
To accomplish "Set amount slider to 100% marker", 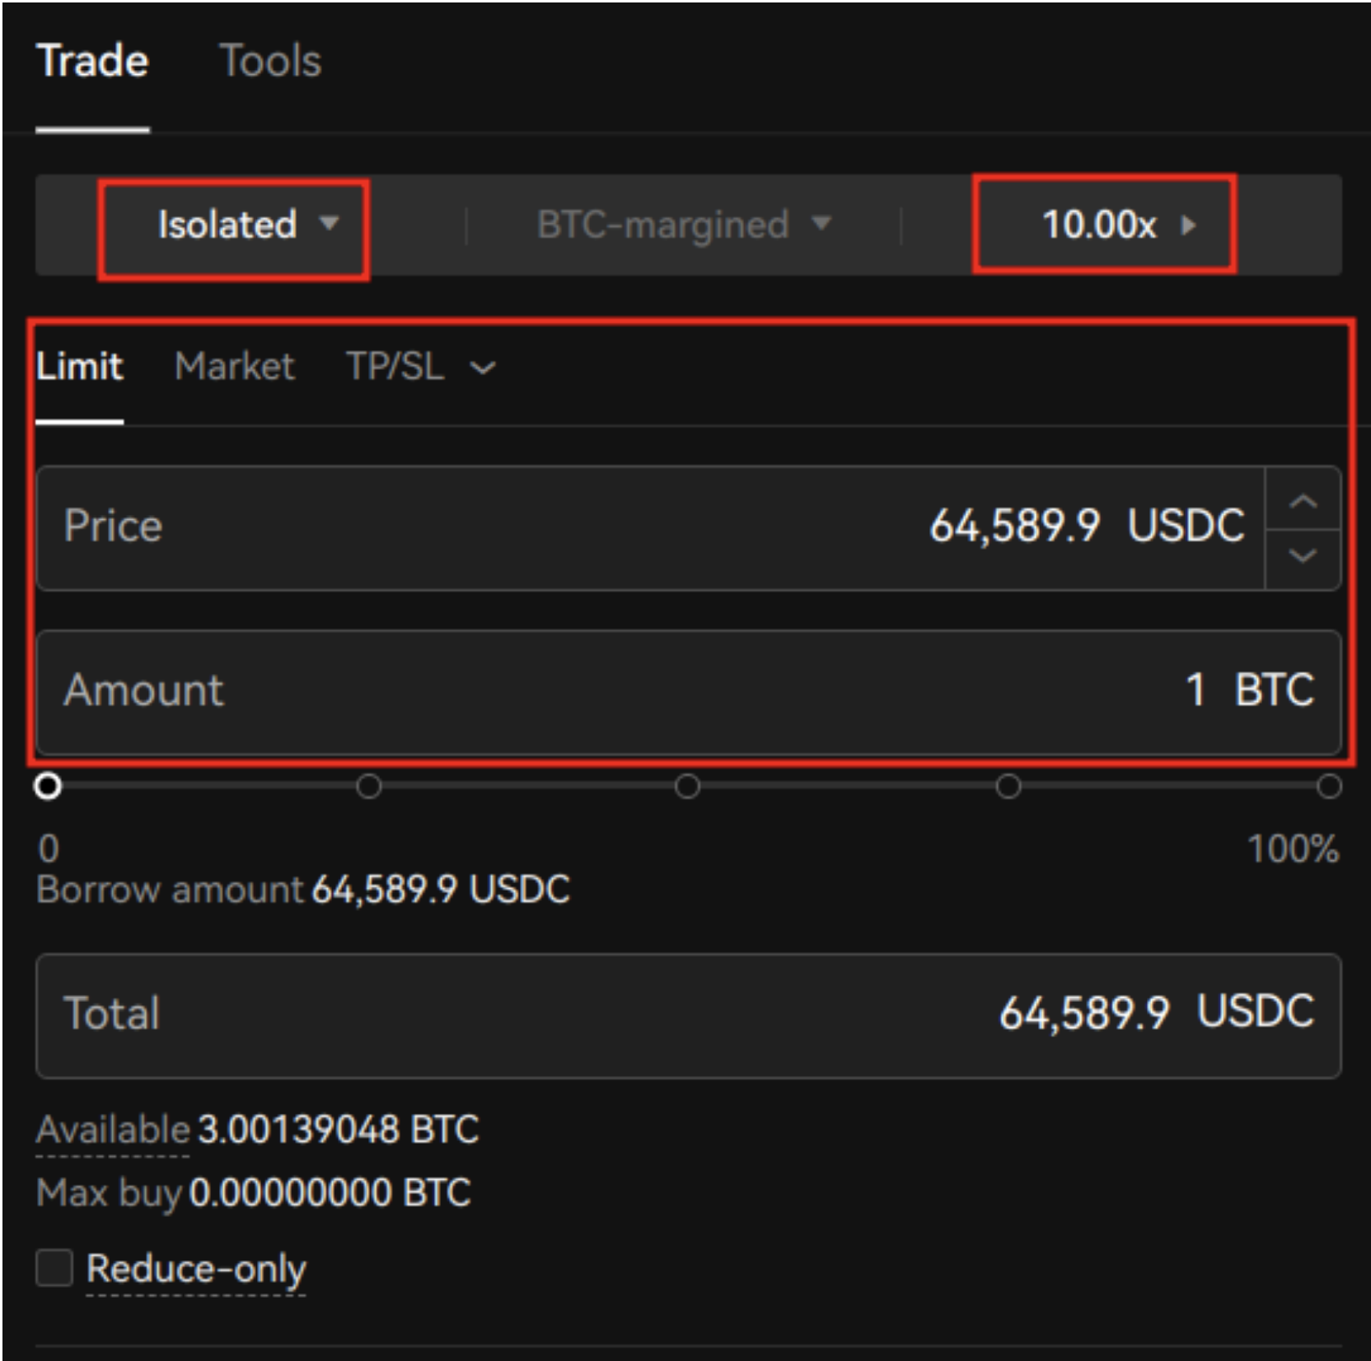I will pos(1328,787).
